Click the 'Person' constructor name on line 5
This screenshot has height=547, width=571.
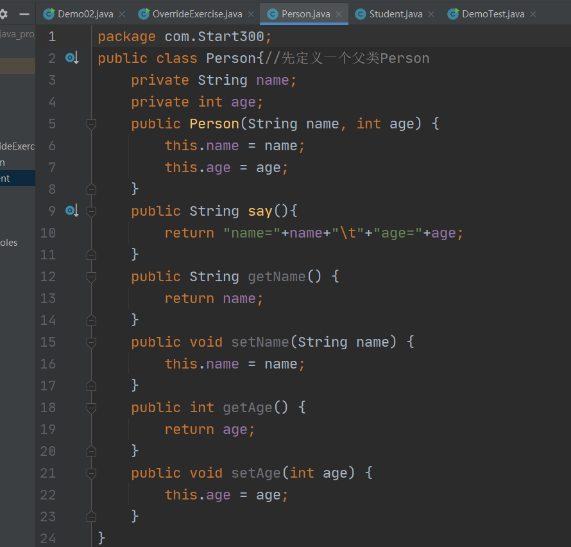pyautogui.click(x=214, y=124)
